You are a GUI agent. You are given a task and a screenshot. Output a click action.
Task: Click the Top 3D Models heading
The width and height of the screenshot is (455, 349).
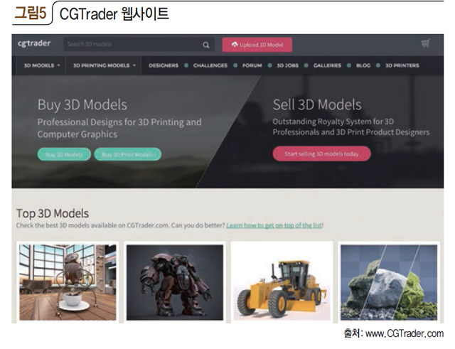point(53,213)
